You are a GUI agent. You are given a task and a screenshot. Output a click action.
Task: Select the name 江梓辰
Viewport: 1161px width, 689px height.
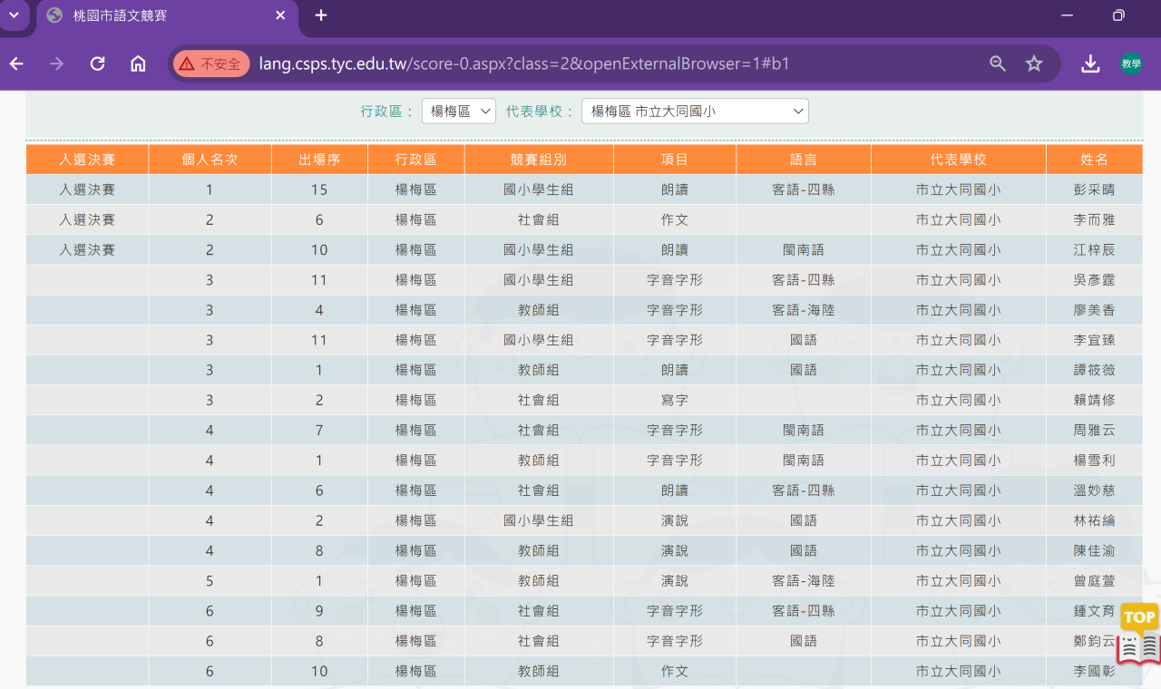(1095, 250)
